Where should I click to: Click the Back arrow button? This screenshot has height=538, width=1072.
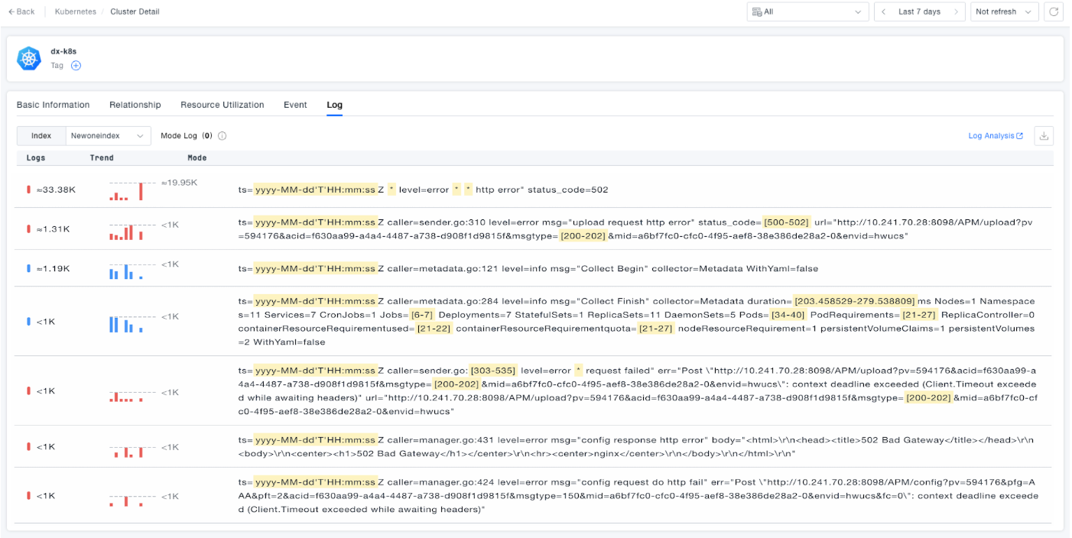(21, 12)
